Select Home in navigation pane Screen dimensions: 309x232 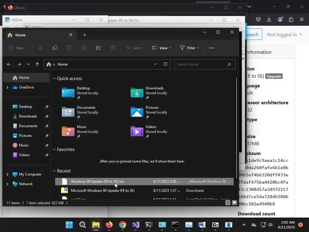(26, 78)
